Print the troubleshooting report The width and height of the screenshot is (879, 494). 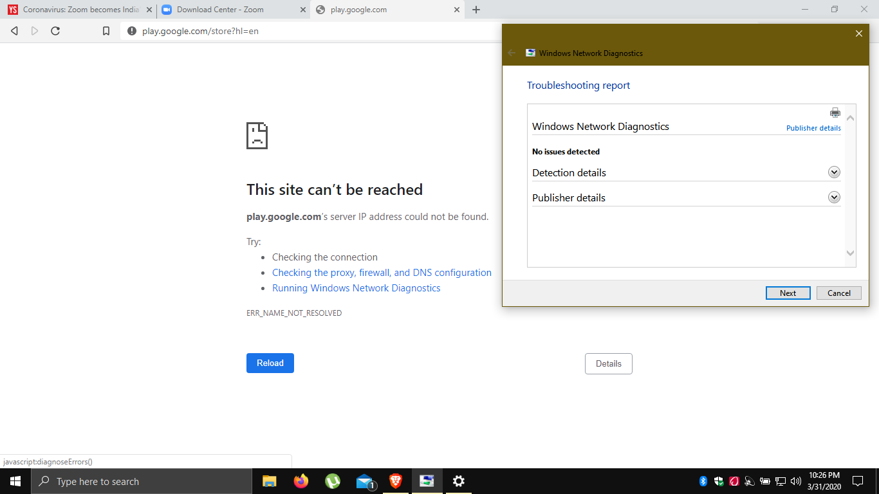[x=835, y=113]
